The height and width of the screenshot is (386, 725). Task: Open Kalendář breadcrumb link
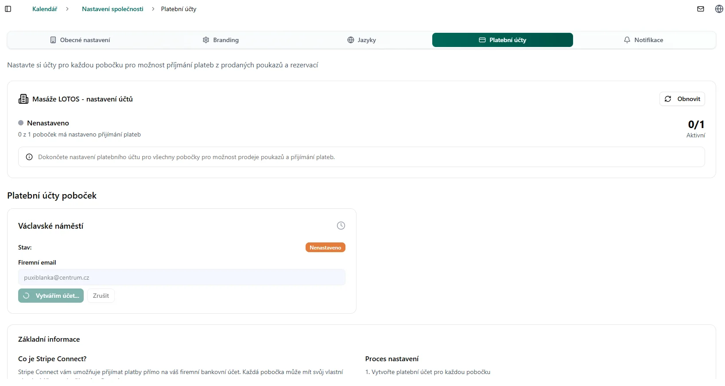click(x=45, y=9)
